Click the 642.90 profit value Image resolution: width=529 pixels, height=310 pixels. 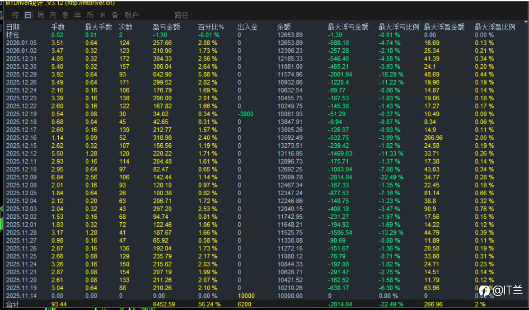[162, 75]
